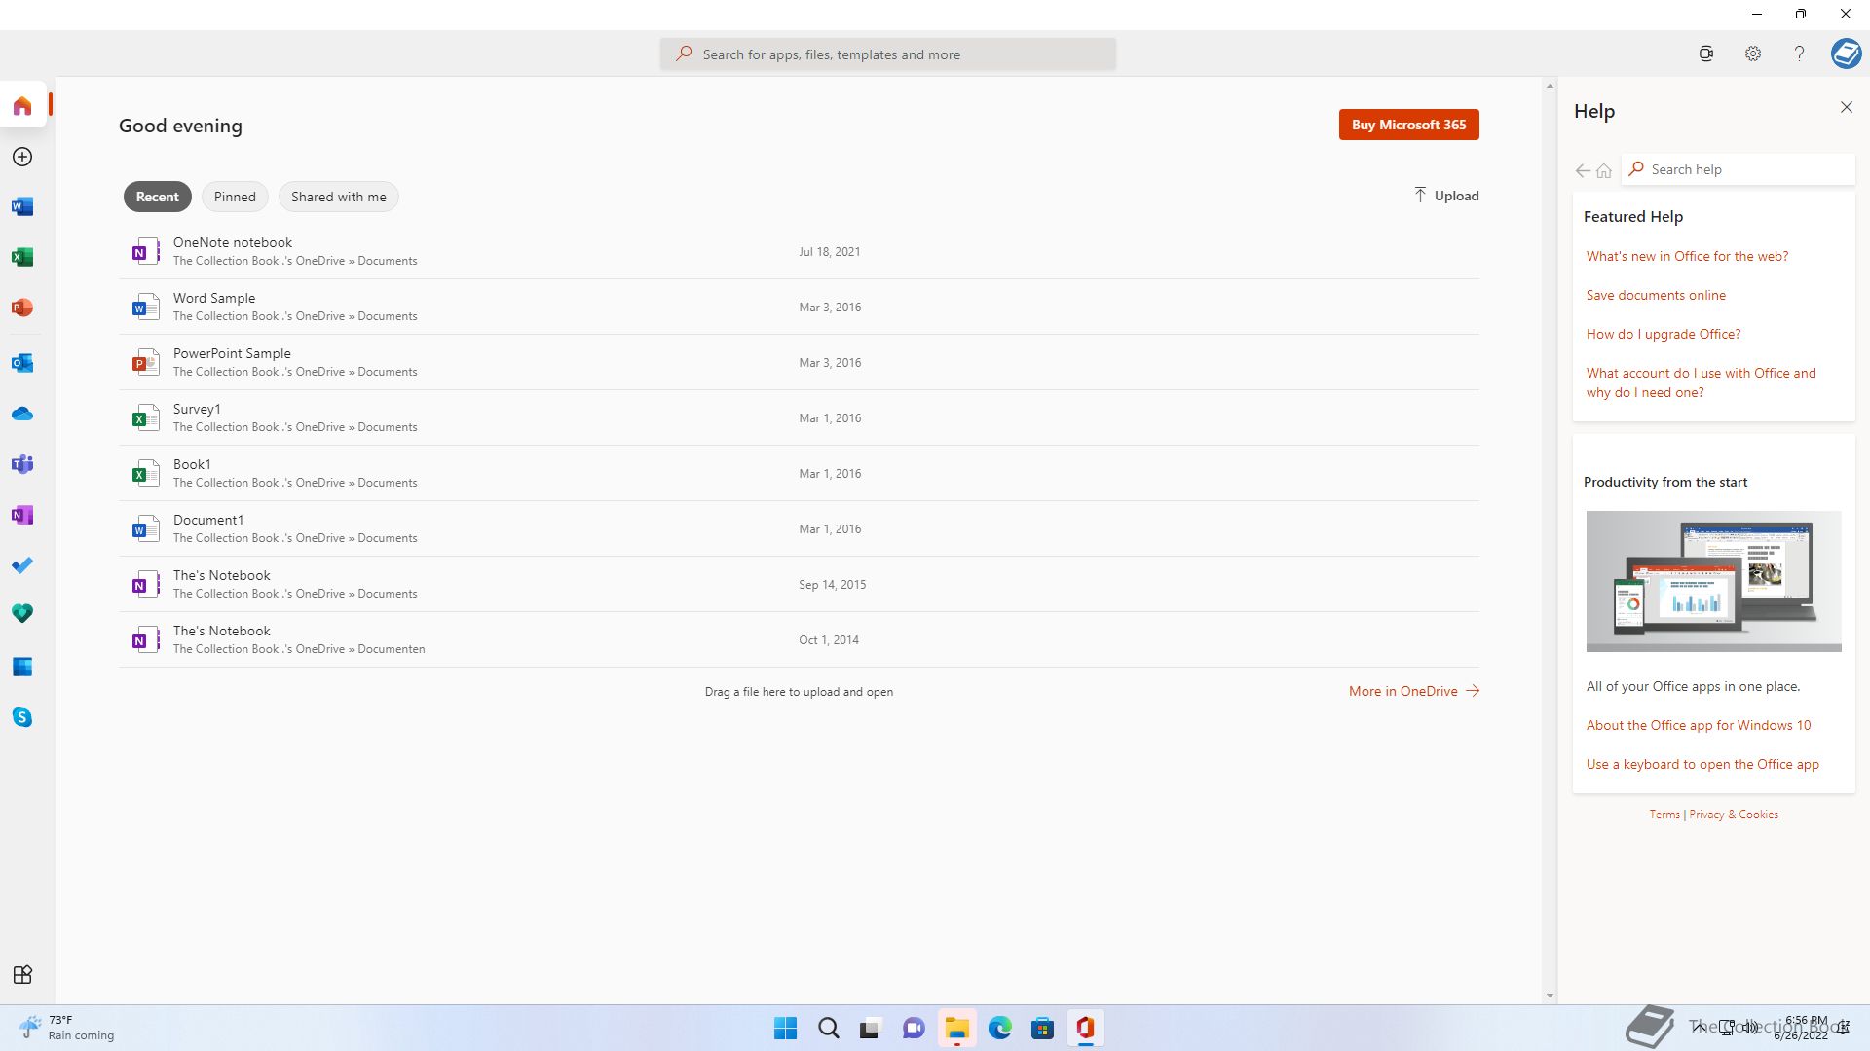The width and height of the screenshot is (1870, 1051).
Task: Open weather widget on taskbar
Action: tap(66, 1028)
